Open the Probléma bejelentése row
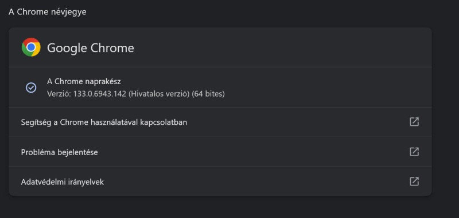 tap(220, 152)
